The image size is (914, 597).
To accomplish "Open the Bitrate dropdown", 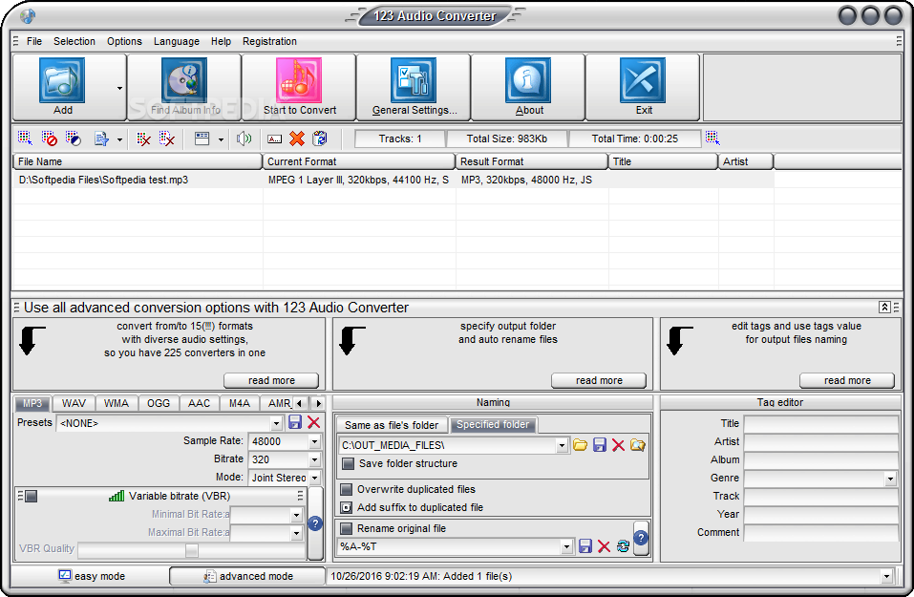I will pos(315,459).
